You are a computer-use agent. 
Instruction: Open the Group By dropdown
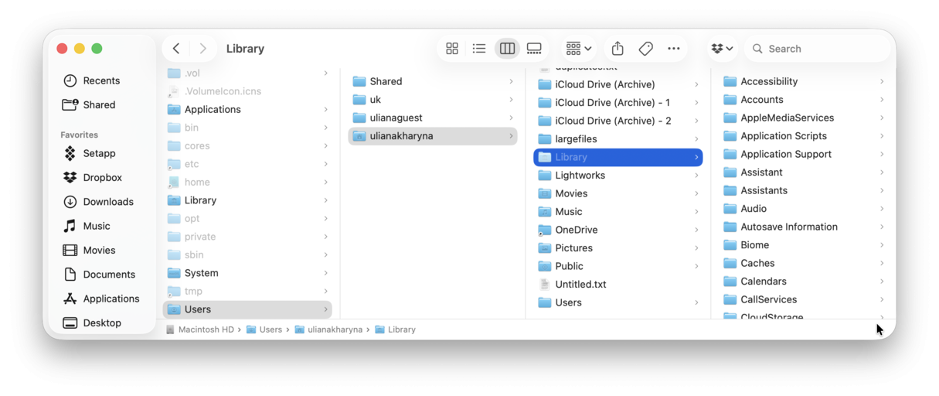coord(578,48)
